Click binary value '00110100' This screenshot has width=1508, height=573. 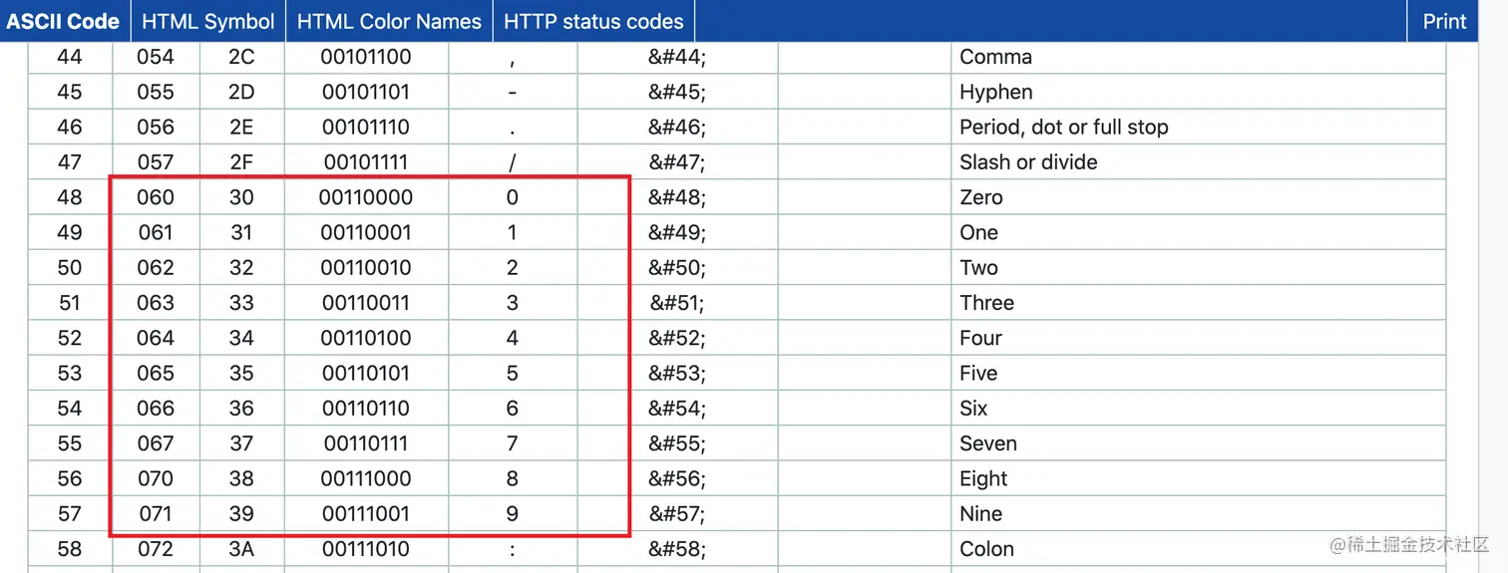click(x=366, y=338)
